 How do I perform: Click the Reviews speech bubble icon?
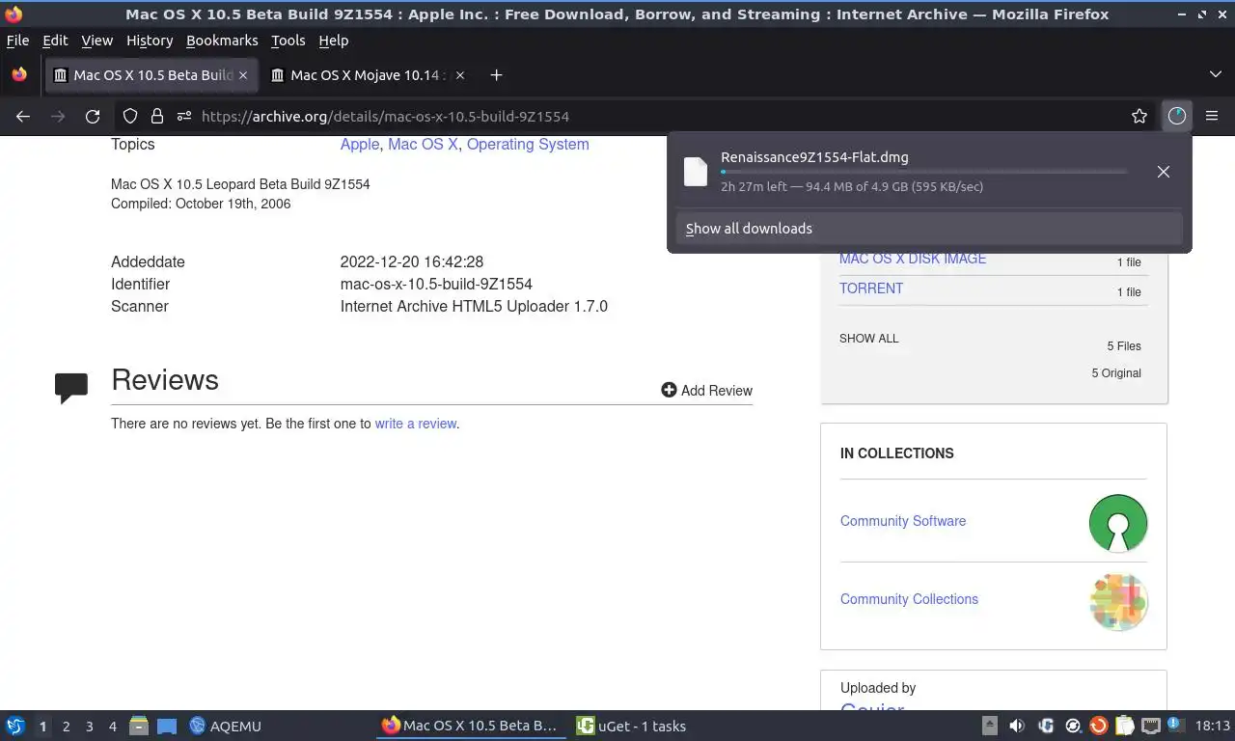71,388
